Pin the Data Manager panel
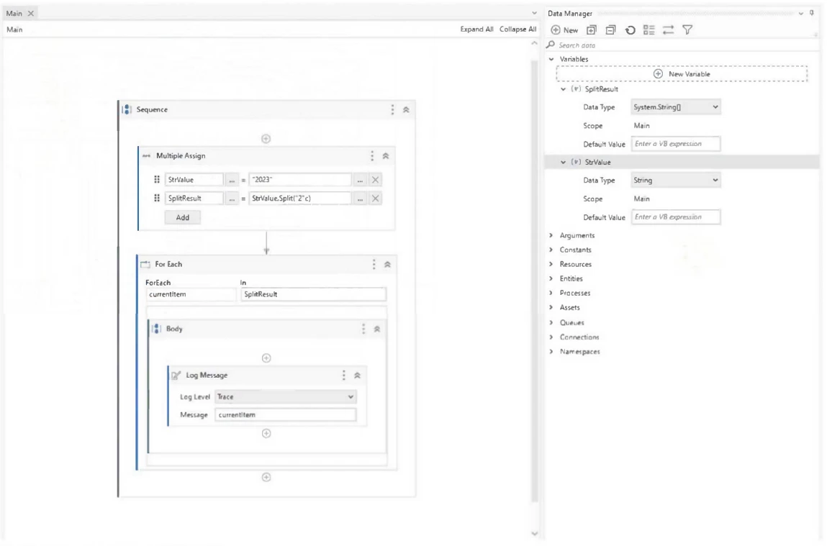 [x=812, y=13]
